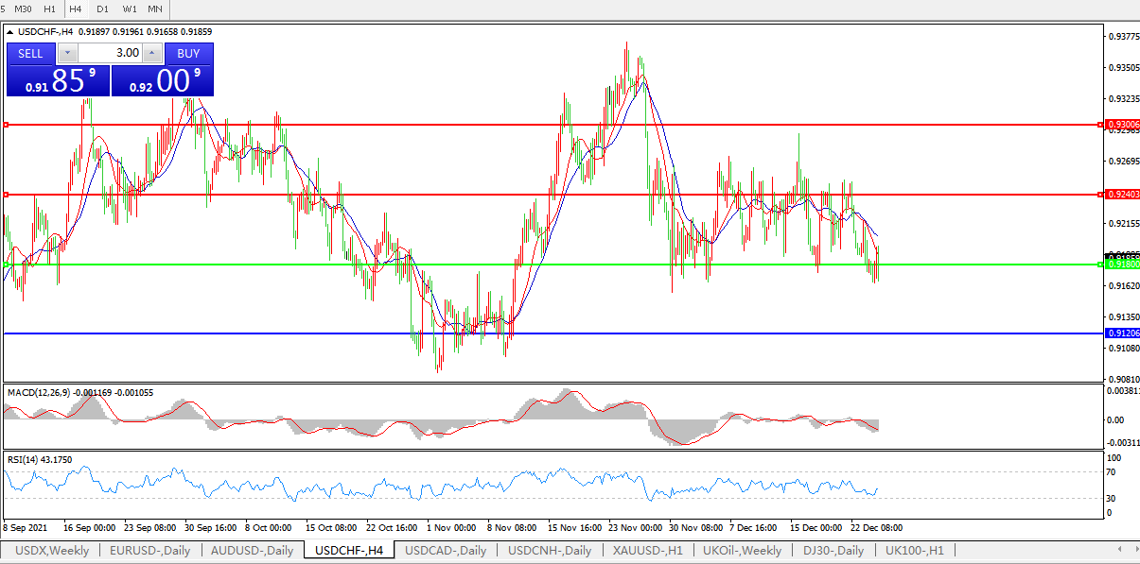Switch to M30 timeframe
The image size is (1140, 564).
click(23, 9)
